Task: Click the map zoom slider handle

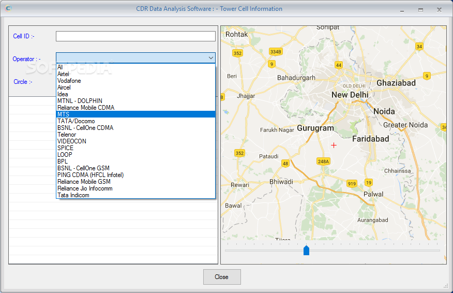Action: tap(306, 250)
